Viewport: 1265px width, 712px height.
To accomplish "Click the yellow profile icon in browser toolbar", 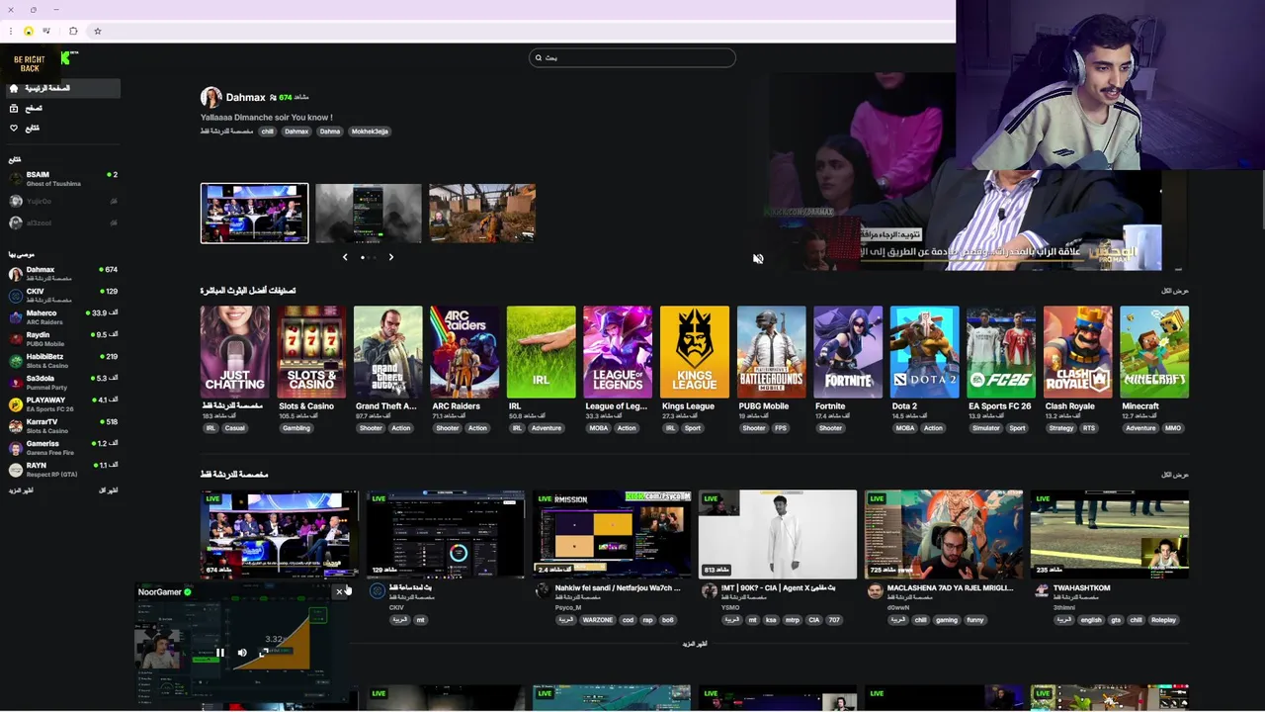I will pos(29,31).
